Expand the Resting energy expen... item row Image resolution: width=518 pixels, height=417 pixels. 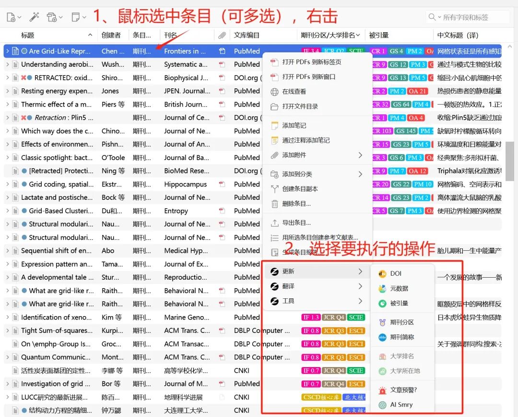tap(8, 91)
